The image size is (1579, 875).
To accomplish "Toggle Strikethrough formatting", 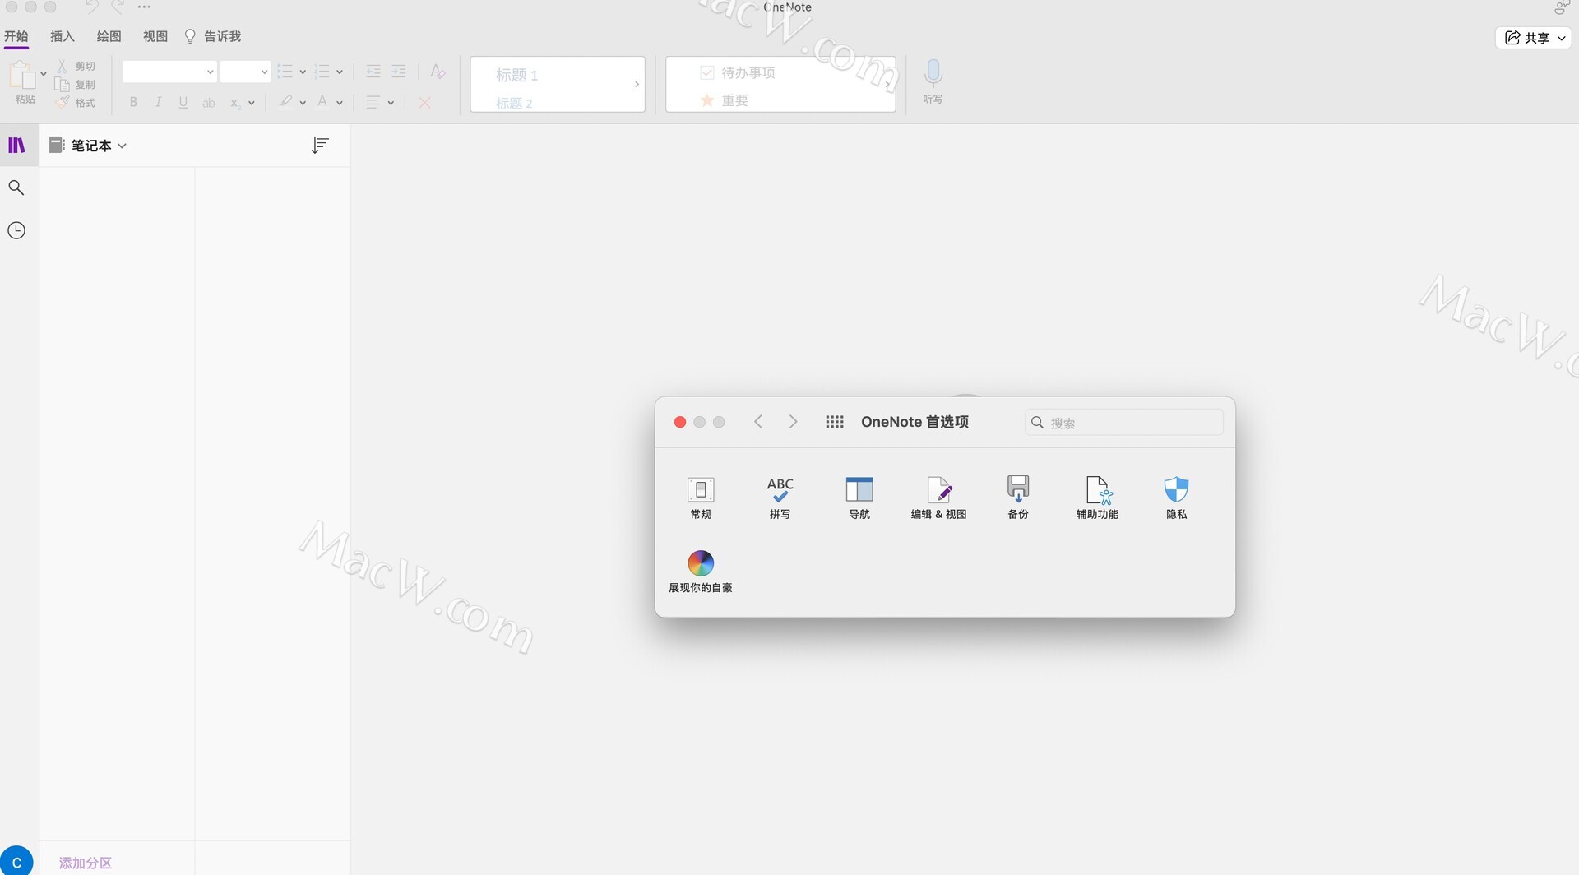I will point(209,103).
